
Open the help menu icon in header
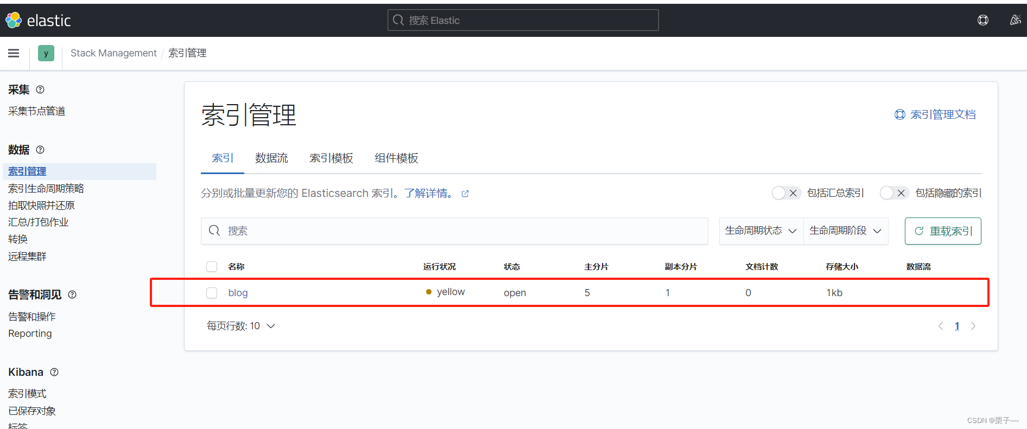(x=983, y=20)
